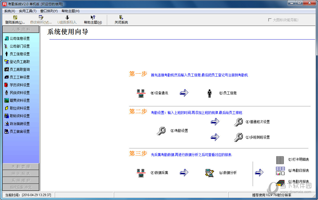The width and height of the screenshot is (318, 200).
Task: Open (Q)考勤日报表 link
Action: click(299, 170)
